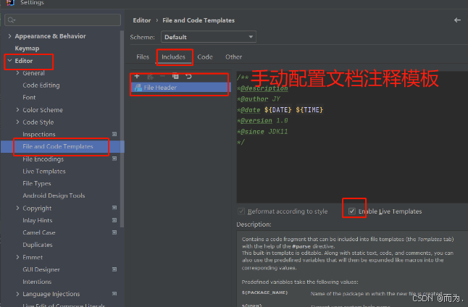Click project-level icon beside Camel Case
Image resolution: width=468 pixels, height=307 pixels.
114,232
